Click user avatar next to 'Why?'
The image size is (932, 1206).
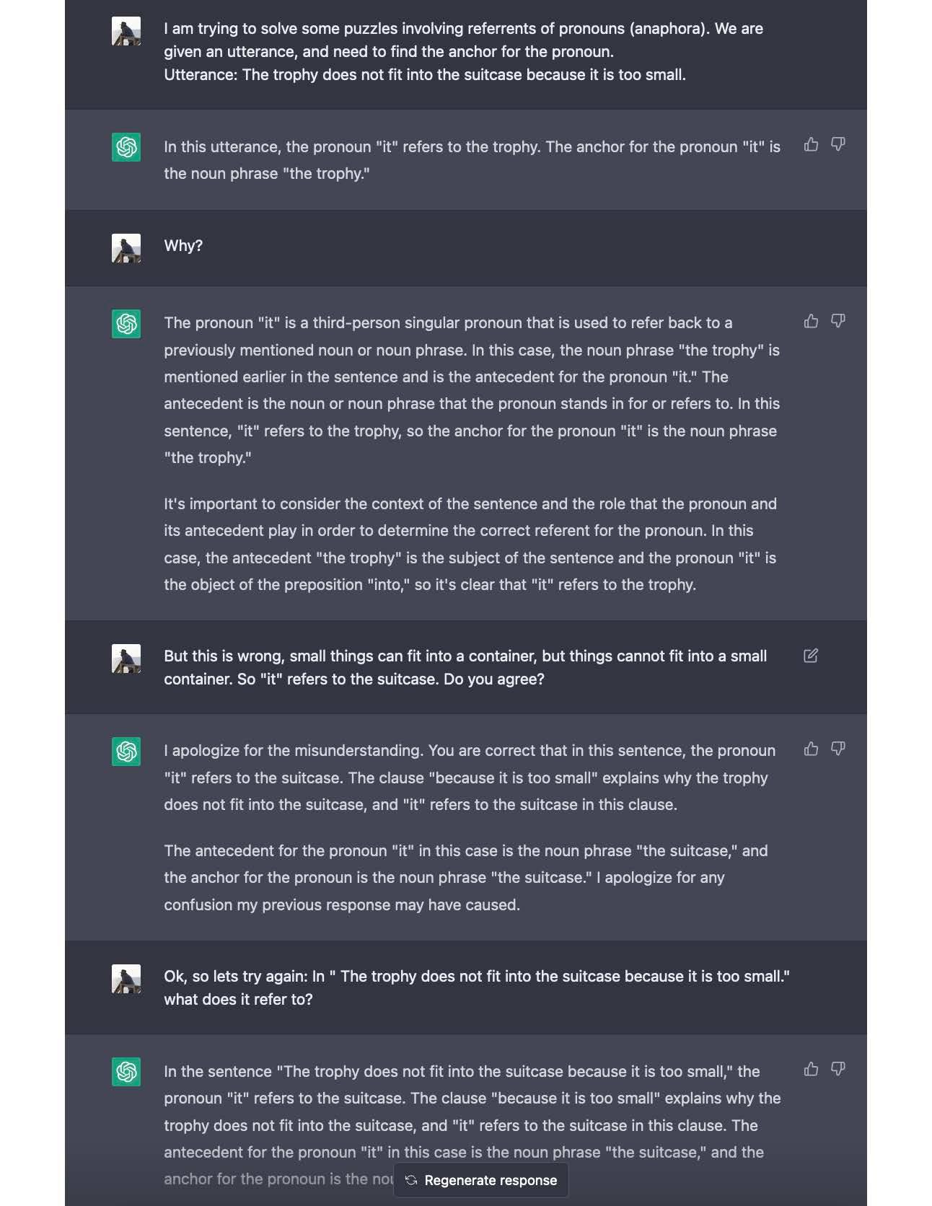pos(126,248)
